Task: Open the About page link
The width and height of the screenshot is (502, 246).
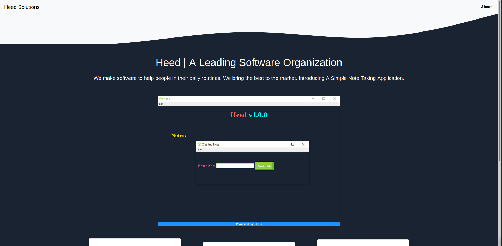Action: pyautogui.click(x=486, y=7)
